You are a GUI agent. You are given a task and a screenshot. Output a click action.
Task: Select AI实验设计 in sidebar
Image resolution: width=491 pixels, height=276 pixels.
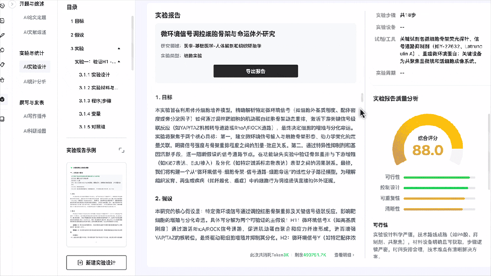[35, 67]
